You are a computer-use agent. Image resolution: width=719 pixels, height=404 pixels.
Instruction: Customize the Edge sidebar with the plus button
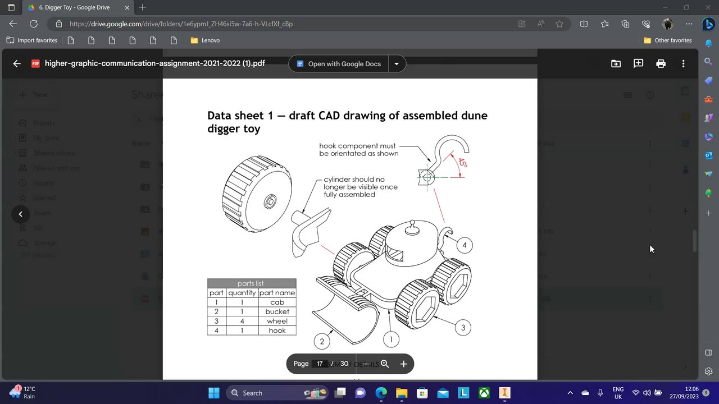click(x=708, y=213)
